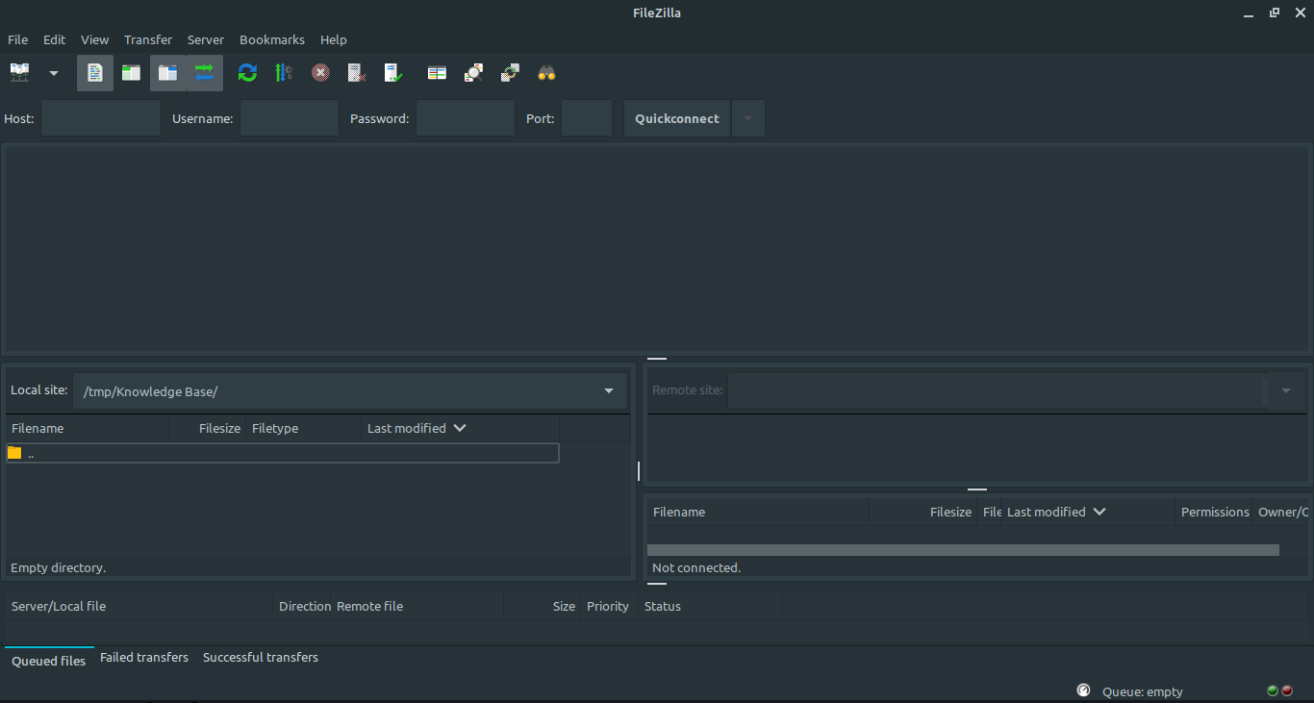The height and width of the screenshot is (703, 1314).
Task: Toggle processing of the transfer queue icon
Action: coord(284,73)
